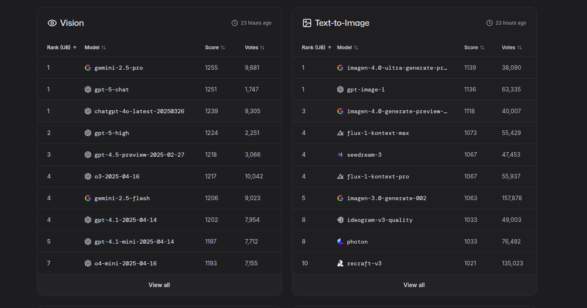The height and width of the screenshot is (308, 587).
Task: Click the recraft-v3 logo icon
Action: [340, 263]
